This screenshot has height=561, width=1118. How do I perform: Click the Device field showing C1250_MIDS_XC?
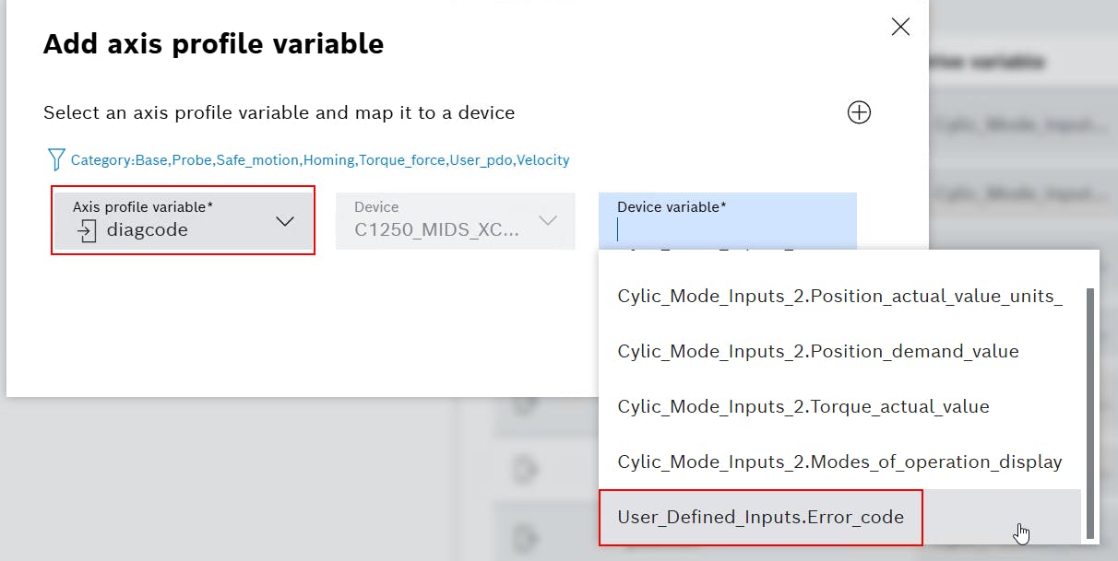tap(436, 221)
